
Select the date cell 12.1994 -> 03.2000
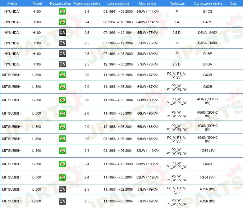(118, 64)
